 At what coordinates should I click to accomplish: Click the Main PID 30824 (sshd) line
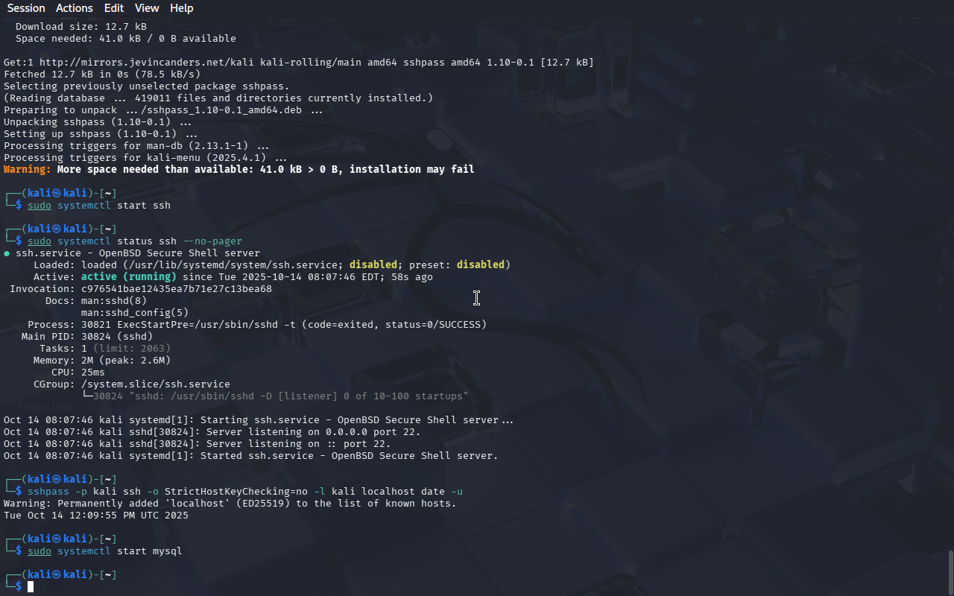click(87, 337)
